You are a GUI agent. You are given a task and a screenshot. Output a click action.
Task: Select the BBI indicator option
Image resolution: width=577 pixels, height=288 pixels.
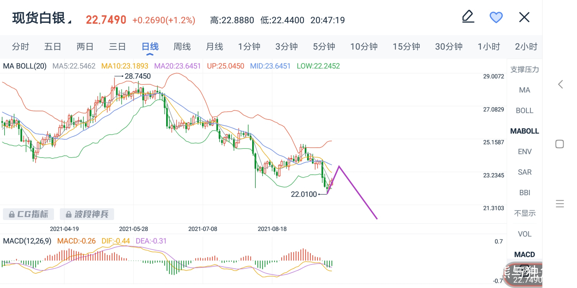tap(524, 193)
